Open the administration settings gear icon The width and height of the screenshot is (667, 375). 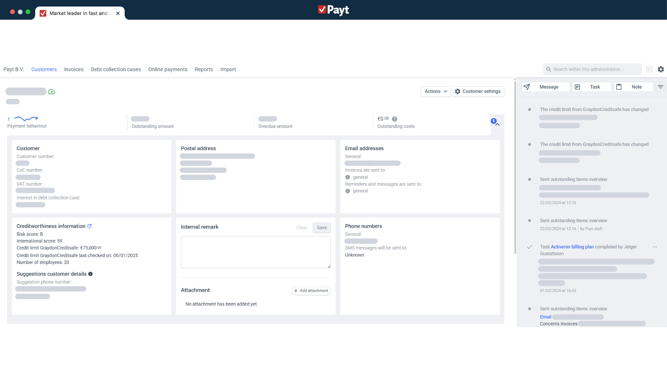tap(660, 69)
